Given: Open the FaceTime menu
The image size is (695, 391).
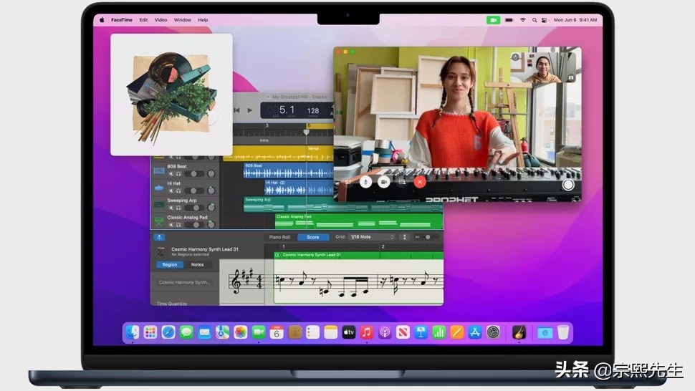Looking at the screenshot, I should [x=122, y=20].
